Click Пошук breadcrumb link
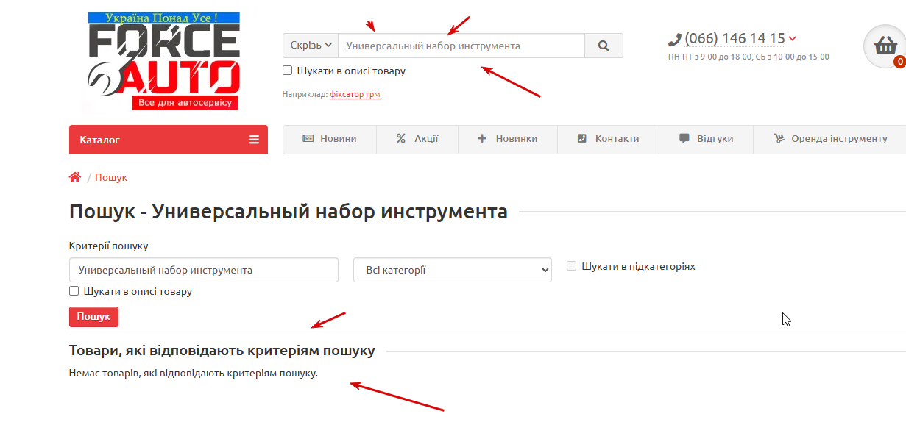This screenshot has height=436, width=906. 111,177
